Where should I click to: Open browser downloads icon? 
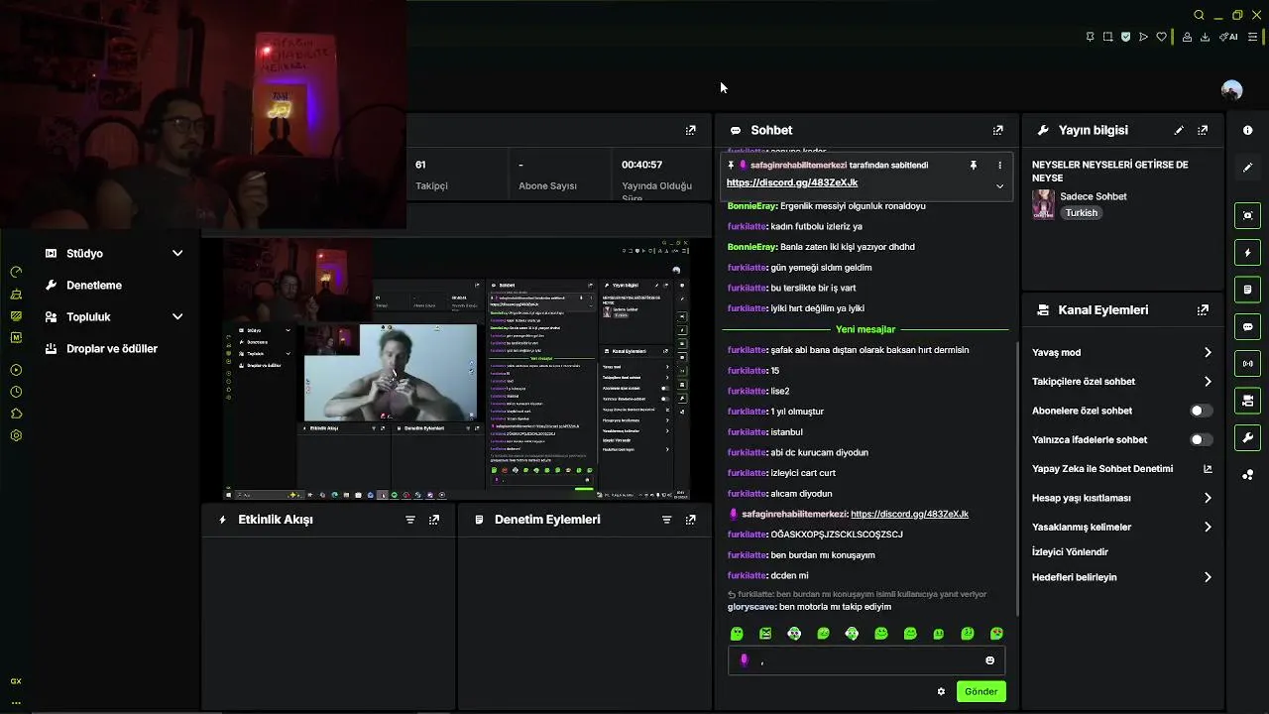(1205, 37)
